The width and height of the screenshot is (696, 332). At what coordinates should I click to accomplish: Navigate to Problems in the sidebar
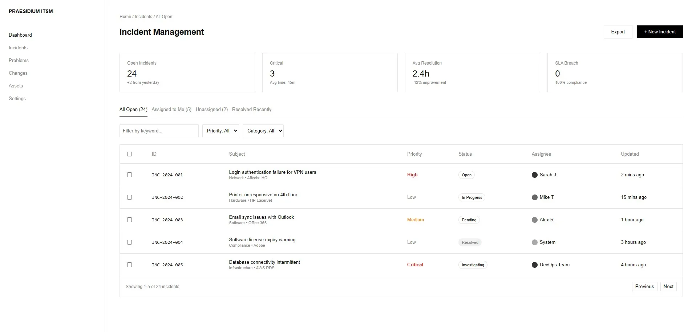19,60
